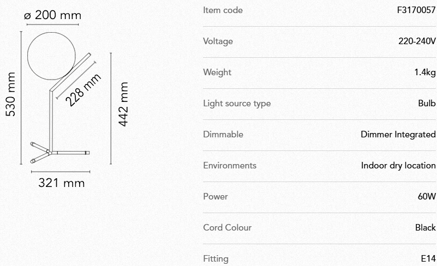The width and height of the screenshot is (437, 266).
Task: Click the 442 mm dimension label
Action: (x=123, y=105)
